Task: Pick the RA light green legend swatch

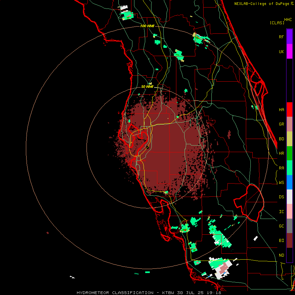Action: coord(289,168)
